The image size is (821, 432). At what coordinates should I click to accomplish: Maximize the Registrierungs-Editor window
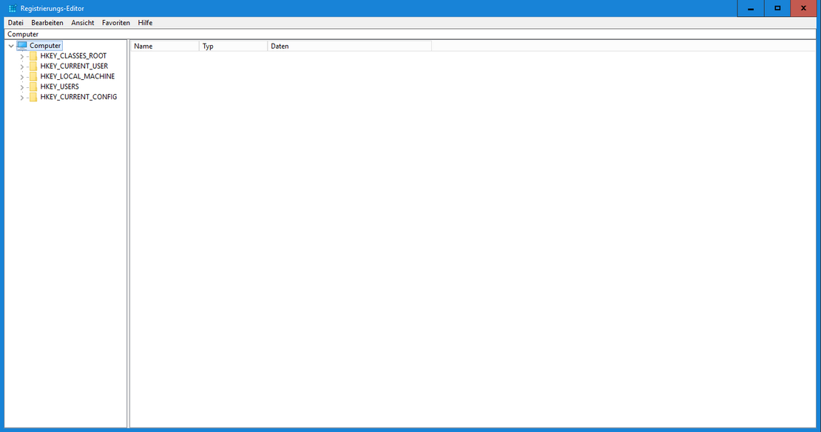click(x=777, y=8)
